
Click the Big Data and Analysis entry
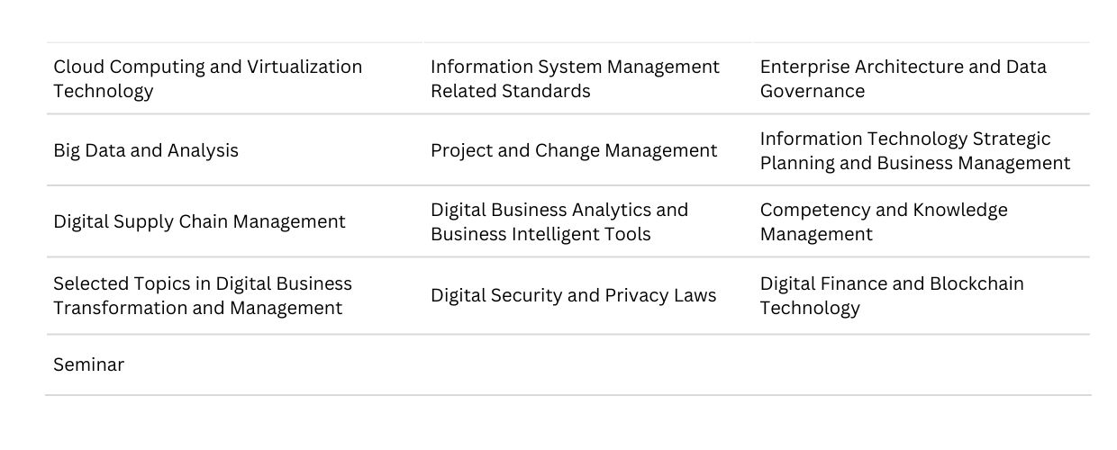(146, 150)
